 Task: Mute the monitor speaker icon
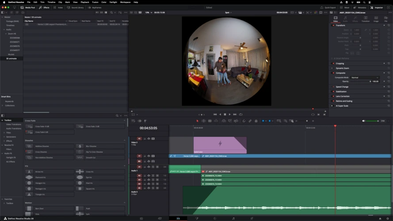click(x=363, y=121)
